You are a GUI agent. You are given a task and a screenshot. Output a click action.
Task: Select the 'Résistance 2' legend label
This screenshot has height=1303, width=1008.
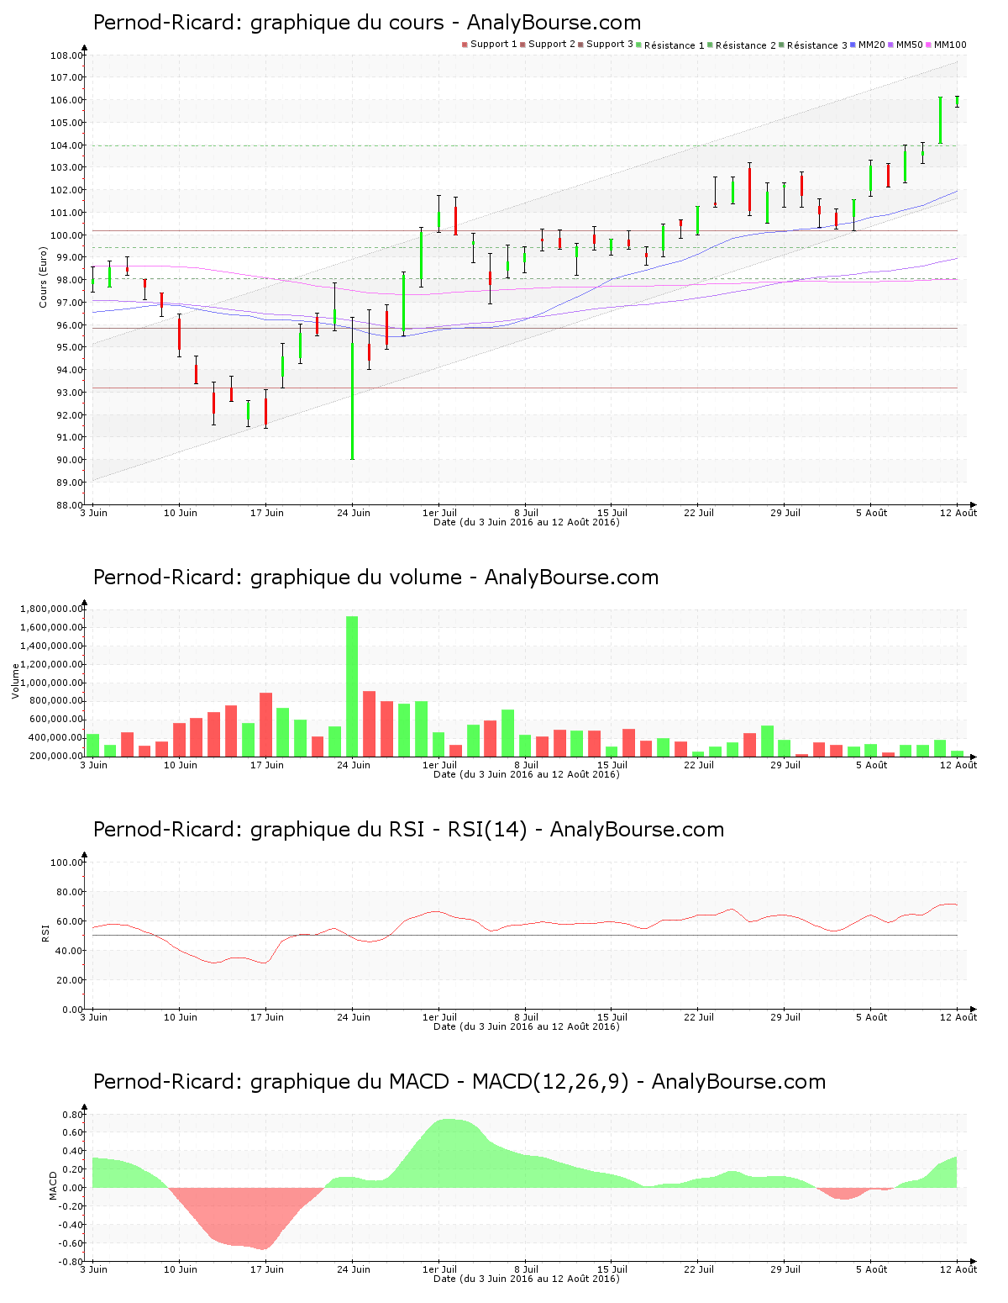pyautogui.click(x=746, y=45)
